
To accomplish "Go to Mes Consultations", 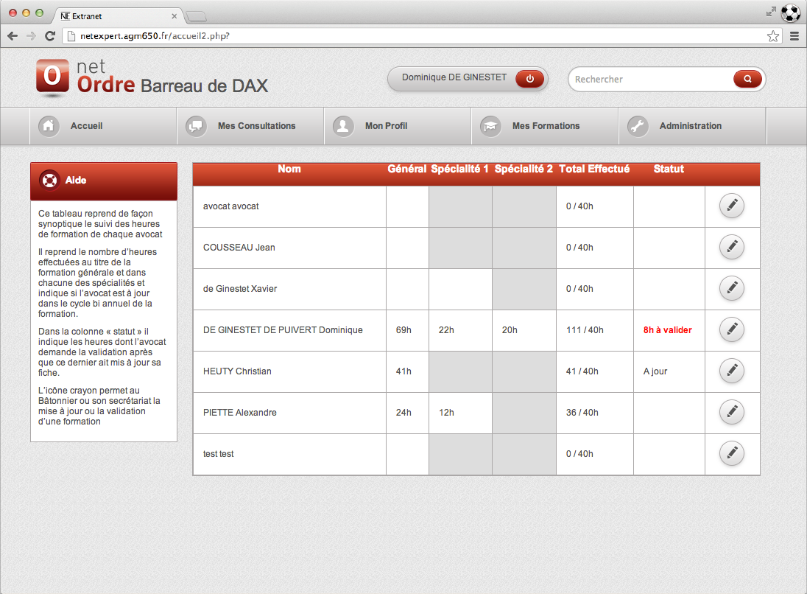I will (x=256, y=126).
